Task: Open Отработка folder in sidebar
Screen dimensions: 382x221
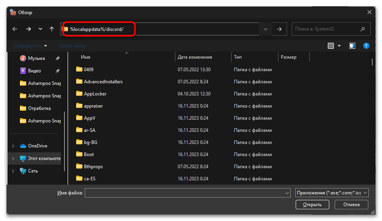Action: pyautogui.click(x=39, y=108)
